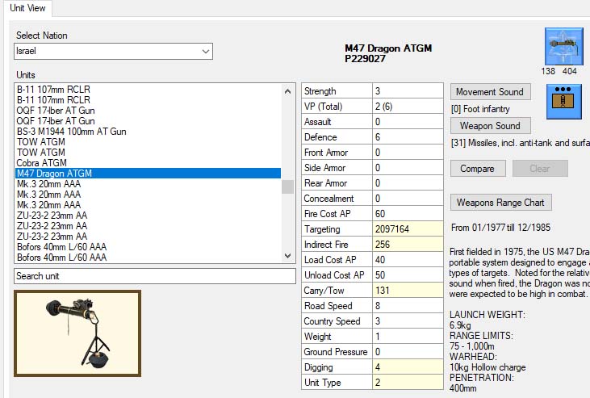This screenshot has width=590, height=398.
Task: Click the units list scroll down arrow
Action: click(x=288, y=256)
